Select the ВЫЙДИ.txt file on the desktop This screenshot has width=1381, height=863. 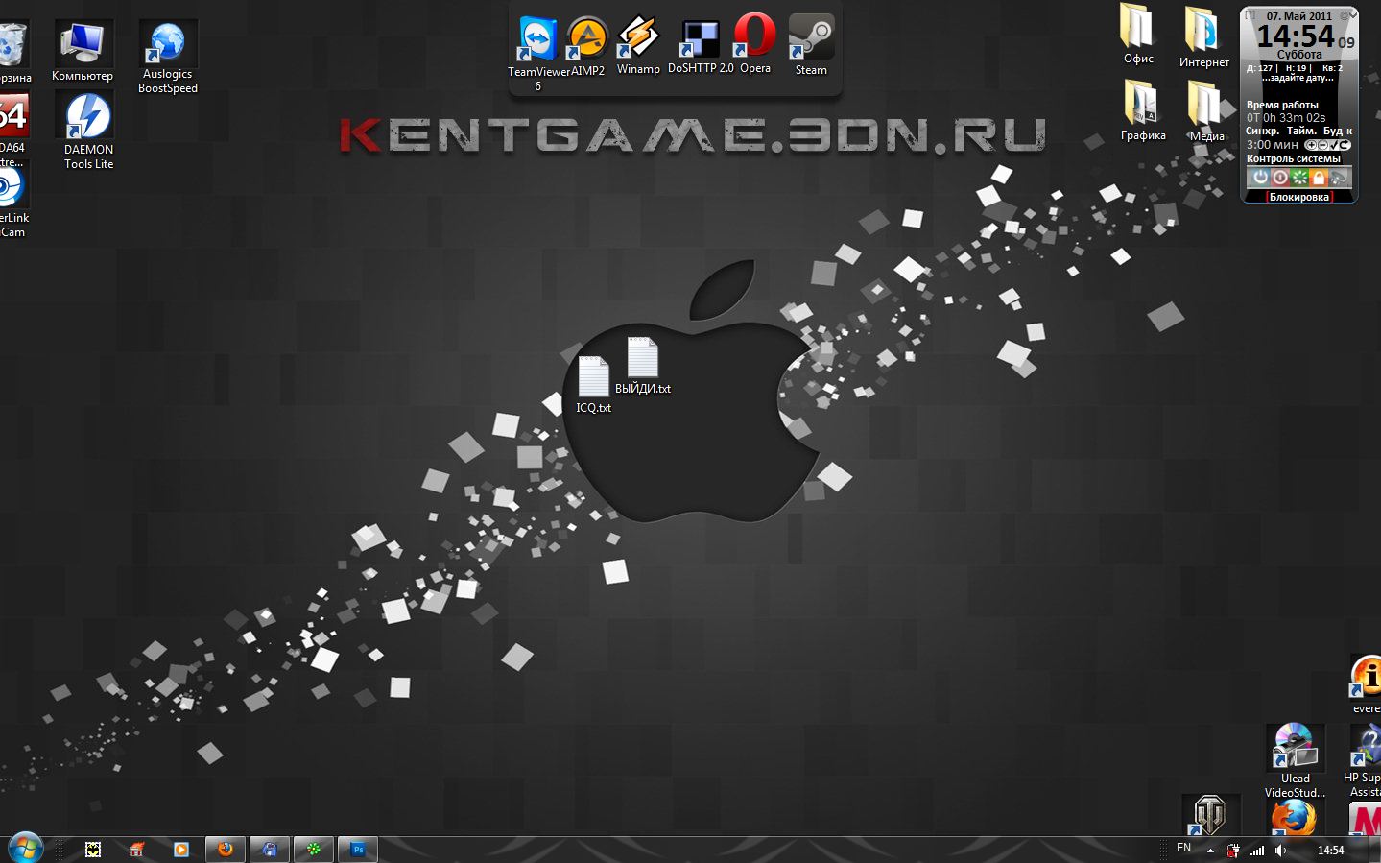(x=642, y=365)
